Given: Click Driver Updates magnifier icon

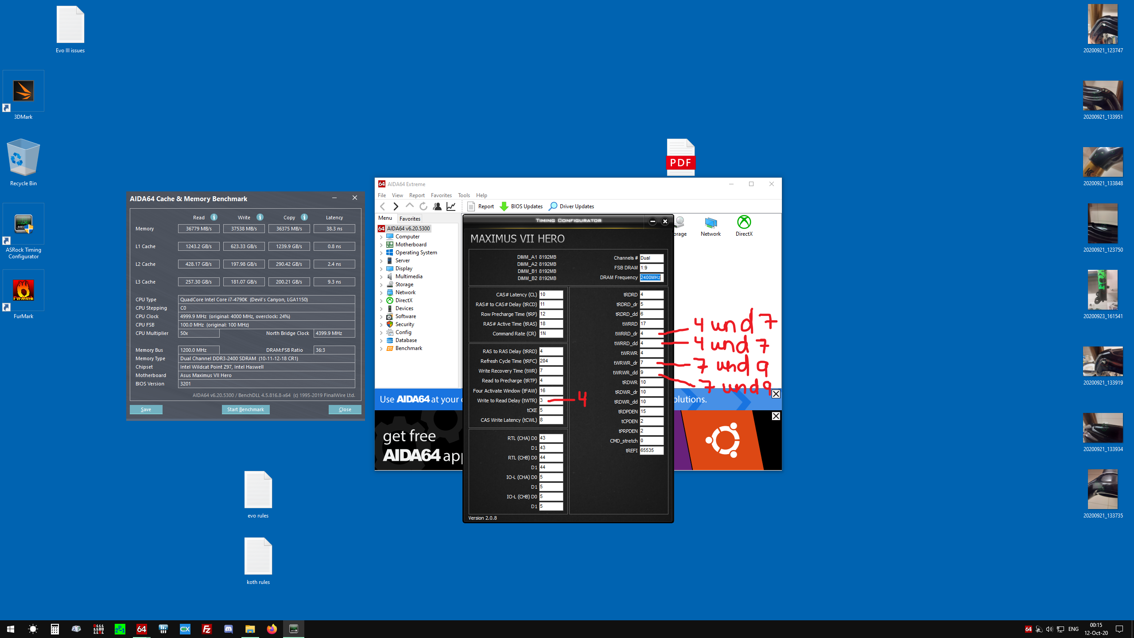Looking at the screenshot, I should [553, 206].
